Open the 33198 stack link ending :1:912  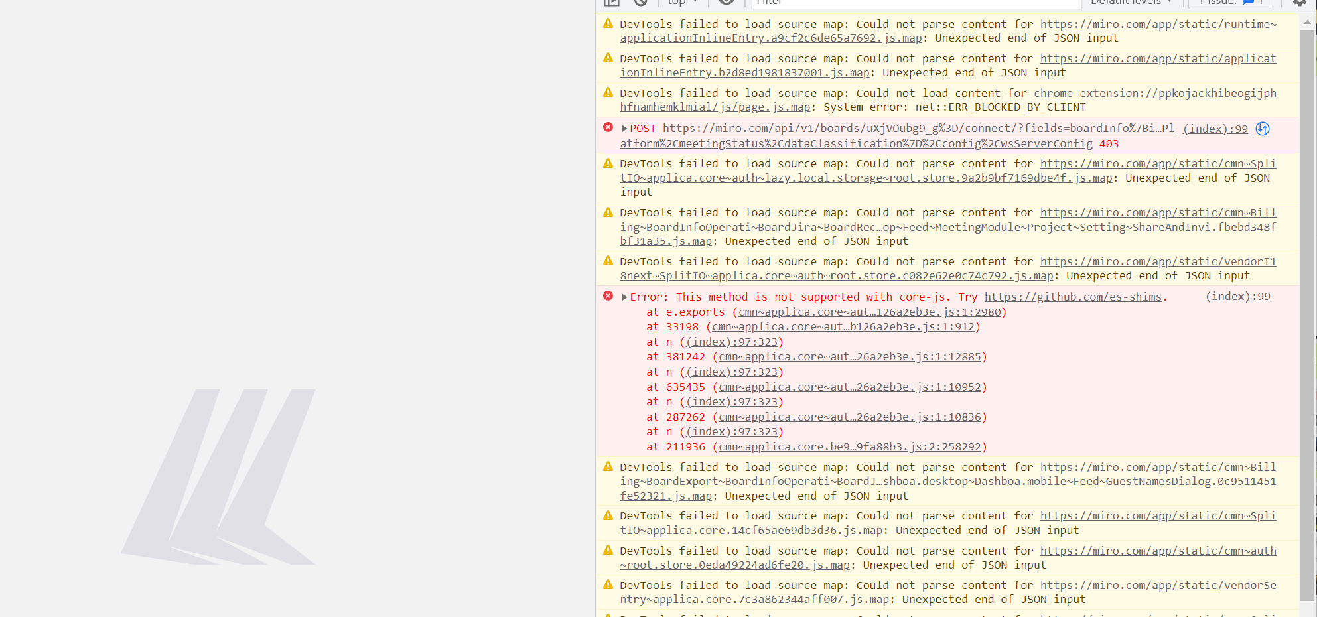tap(843, 327)
